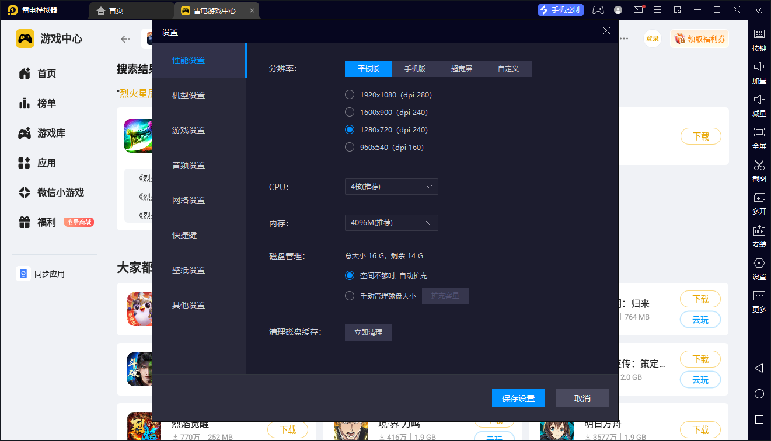Open 网络设置 settings category
This screenshot has height=441, width=771.
(x=198, y=200)
